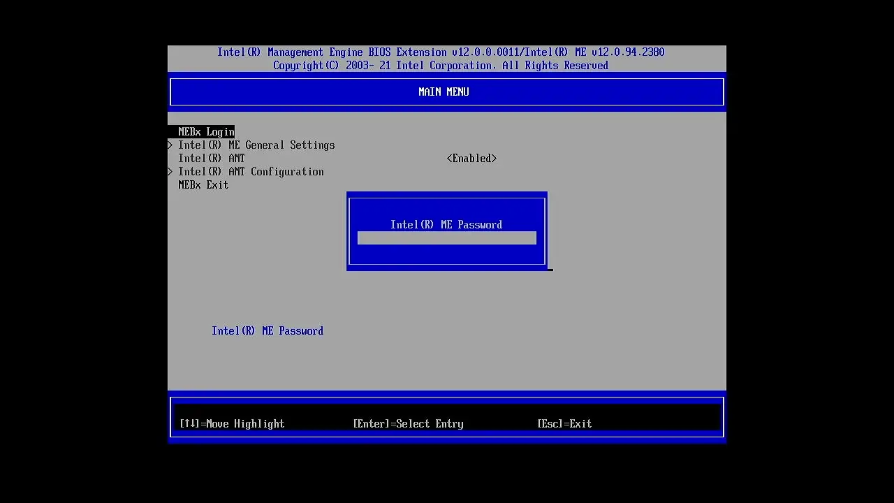
Task: Click the Management Engine BIOS Extension version line
Action: [441, 52]
